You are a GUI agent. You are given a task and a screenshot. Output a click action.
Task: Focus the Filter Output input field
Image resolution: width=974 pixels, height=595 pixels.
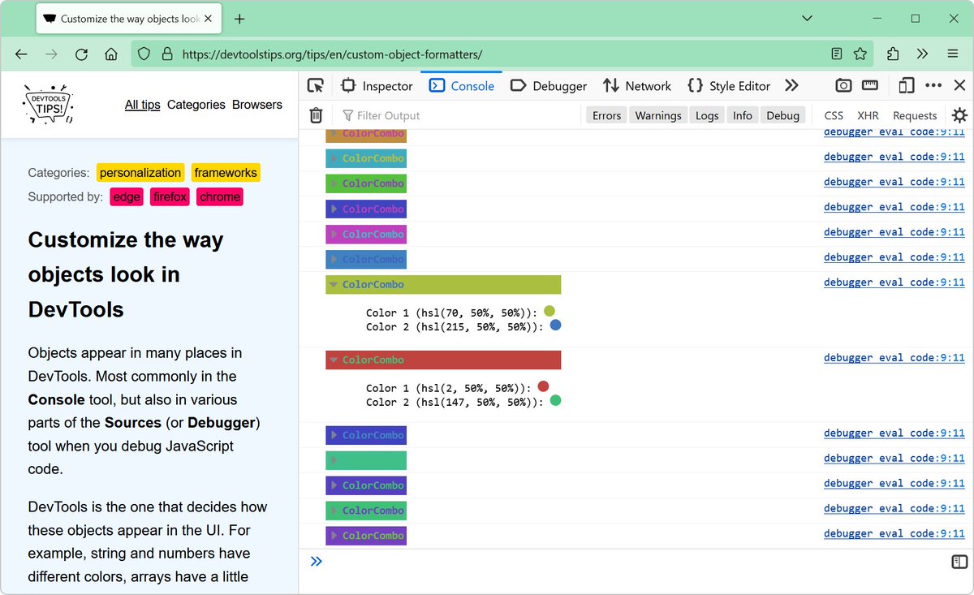459,115
